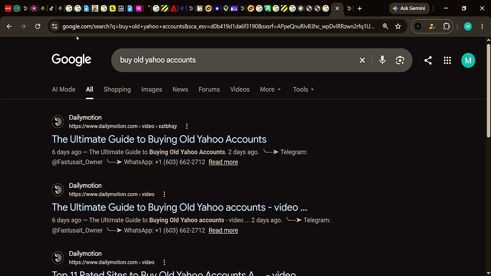This screenshot has width=491, height=276.
Task: Click the page vertical scrollbar thumb
Action: [x=488, y=90]
